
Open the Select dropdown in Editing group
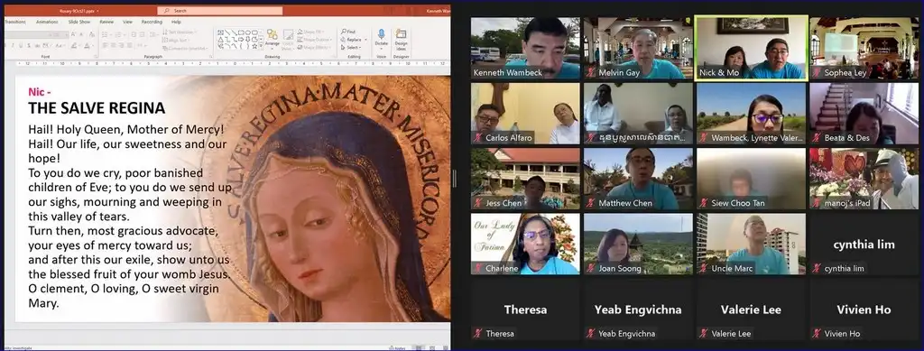pyautogui.click(x=351, y=47)
